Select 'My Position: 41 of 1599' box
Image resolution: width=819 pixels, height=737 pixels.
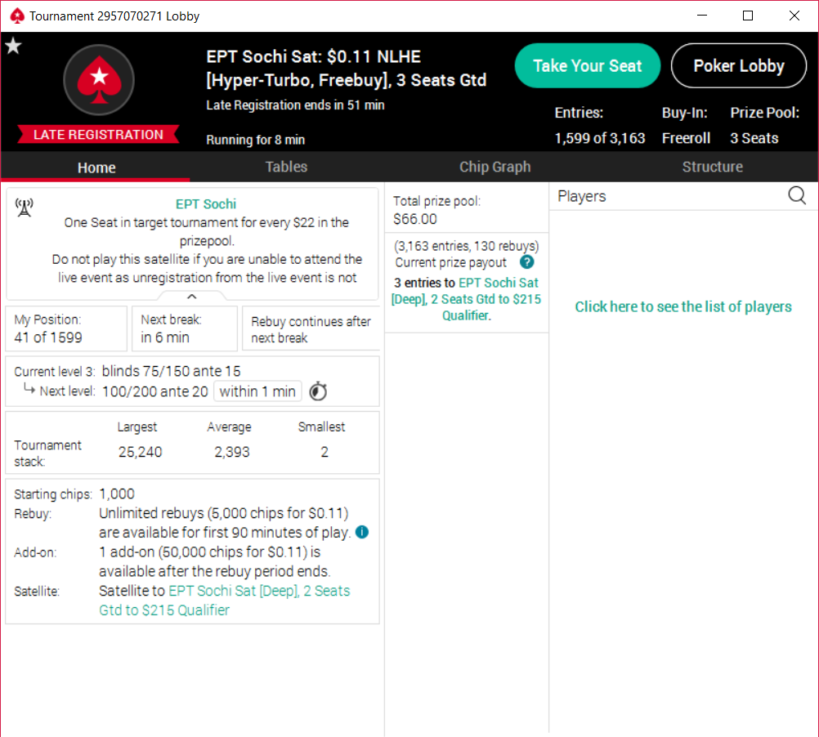pyautogui.click(x=66, y=328)
